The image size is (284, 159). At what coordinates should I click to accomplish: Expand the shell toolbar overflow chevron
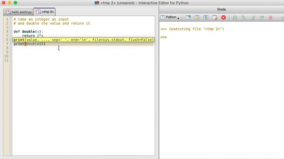click(x=282, y=18)
